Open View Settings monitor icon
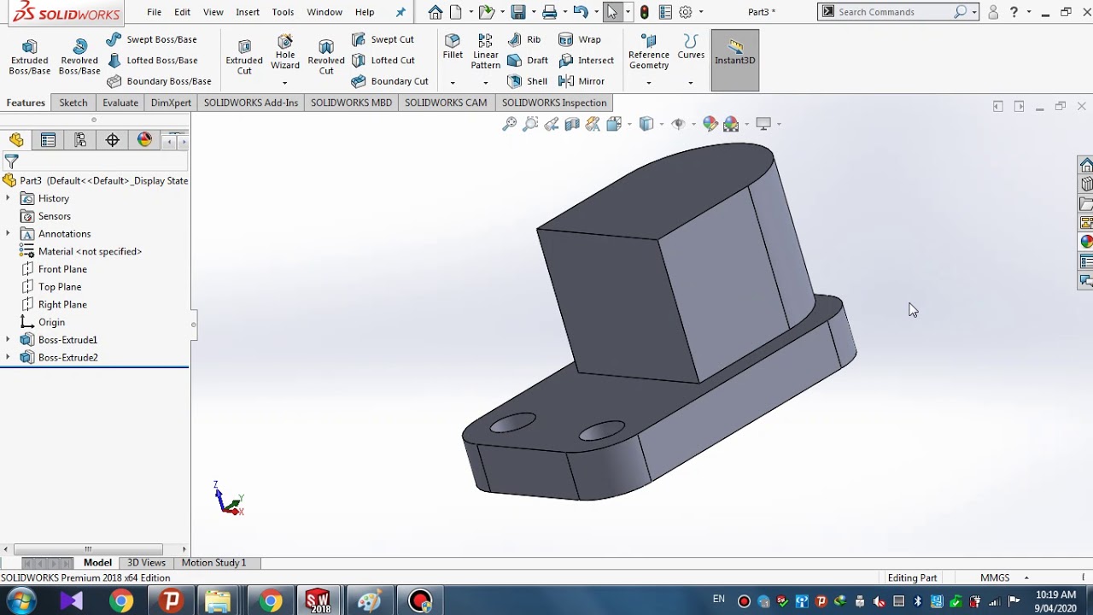Image resolution: width=1093 pixels, height=615 pixels. click(x=763, y=124)
